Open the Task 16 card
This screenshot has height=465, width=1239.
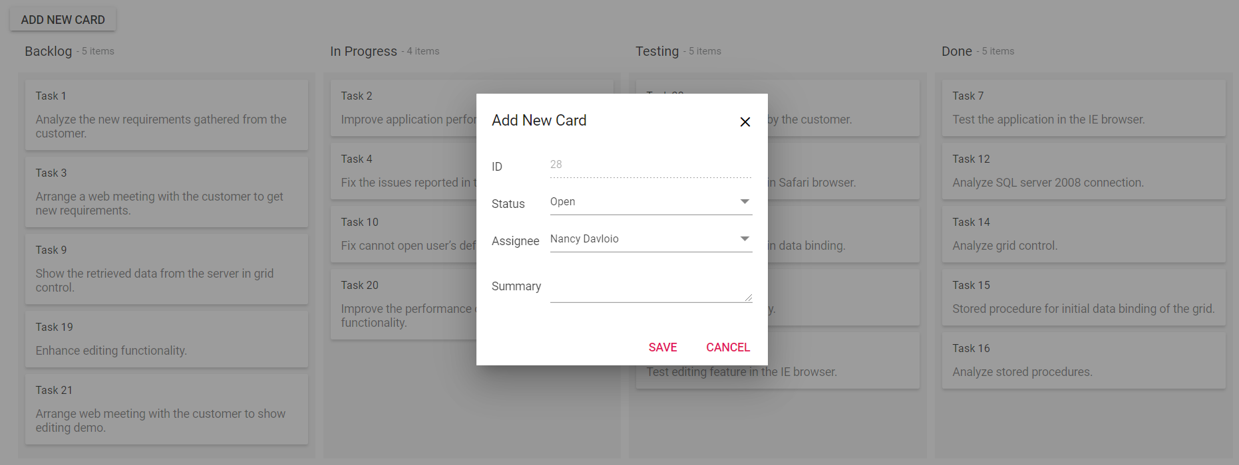(x=1083, y=360)
